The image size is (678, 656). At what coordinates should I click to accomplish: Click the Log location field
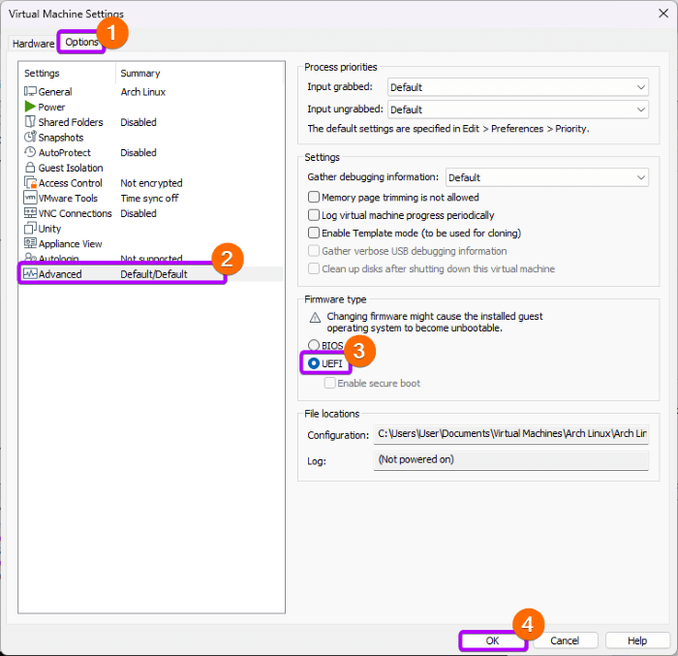tap(511, 460)
